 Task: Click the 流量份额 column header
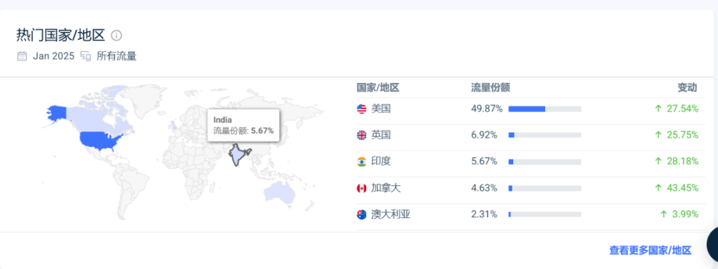coord(491,88)
